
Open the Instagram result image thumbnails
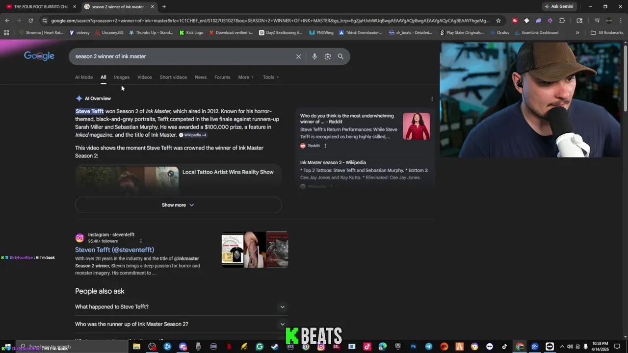(x=255, y=250)
